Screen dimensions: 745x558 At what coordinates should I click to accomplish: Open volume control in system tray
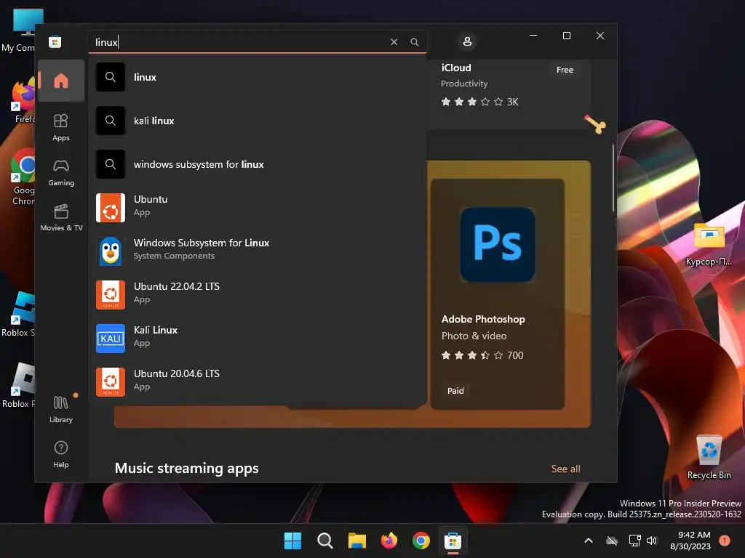[x=652, y=541]
